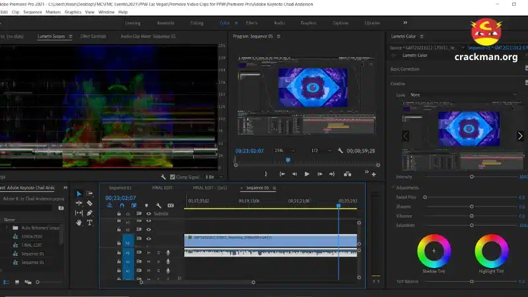This screenshot has width=528, height=297.
Task: Select the Track Select Forward tool
Action: pyautogui.click(x=90, y=193)
